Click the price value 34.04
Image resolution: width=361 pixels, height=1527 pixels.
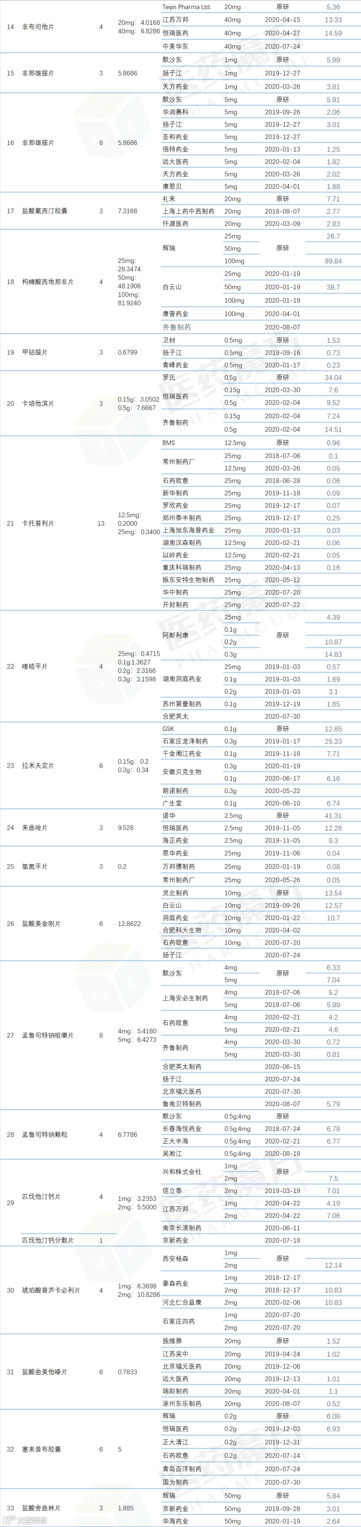[x=333, y=377]
